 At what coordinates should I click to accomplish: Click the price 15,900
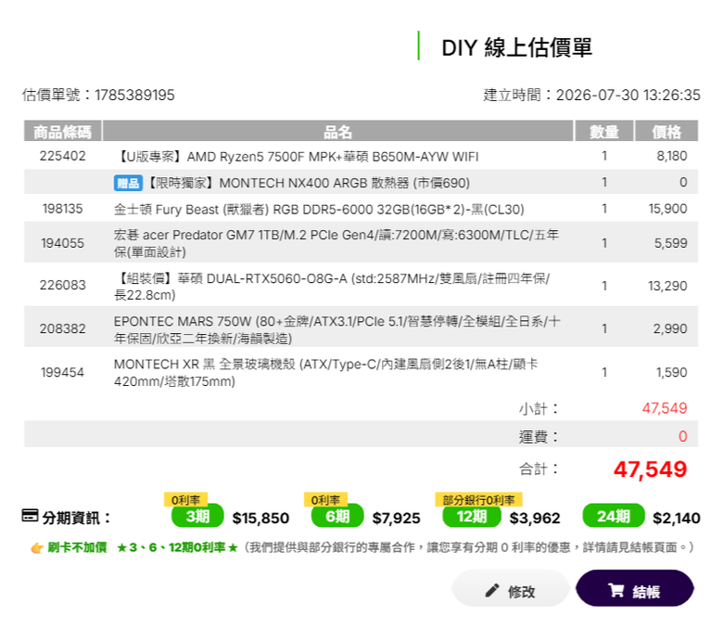coord(667,209)
